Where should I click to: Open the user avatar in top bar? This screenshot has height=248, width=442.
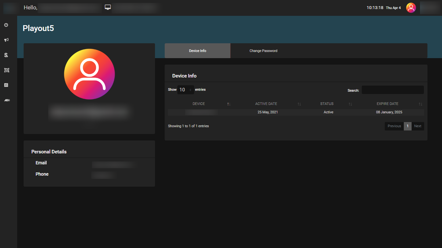click(411, 8)
